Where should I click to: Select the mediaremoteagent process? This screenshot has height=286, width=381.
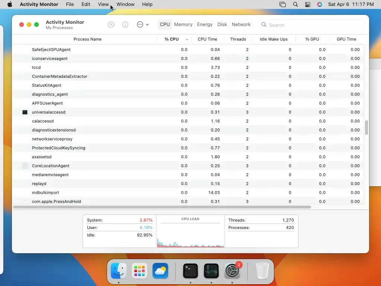click(x=188, y=175)
